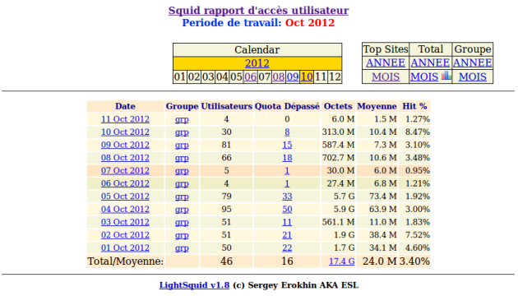The image size is (518, 296).
Task: Open month 08 in the calendar
Action: (278, 77)
